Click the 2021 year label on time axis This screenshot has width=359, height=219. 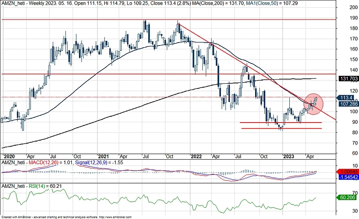tap(103, 156)
